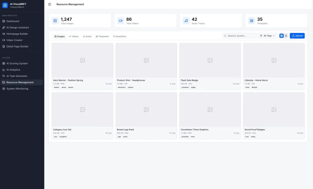Screen dimensions: 313x189
Task: Click the 'trust' tag on Social Proof Badges
Action: [x=247, y=137]
